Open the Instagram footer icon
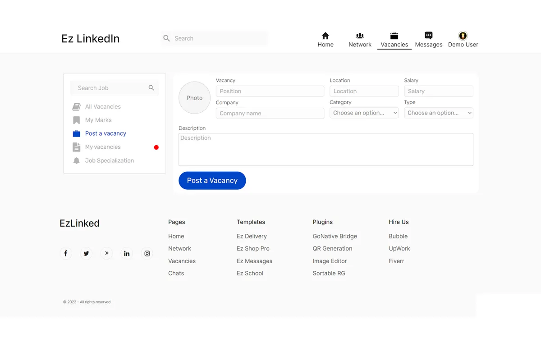541x338 pixels. point(147,253)
